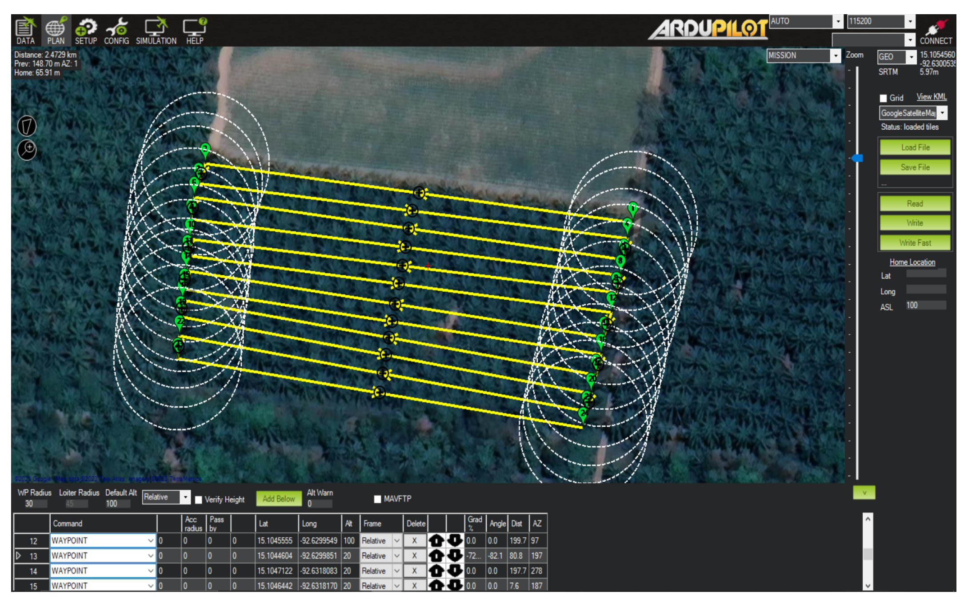This screenshot has height=603, width=968.
Task: Click the HELP monitor icon
Action: [195, 30]
